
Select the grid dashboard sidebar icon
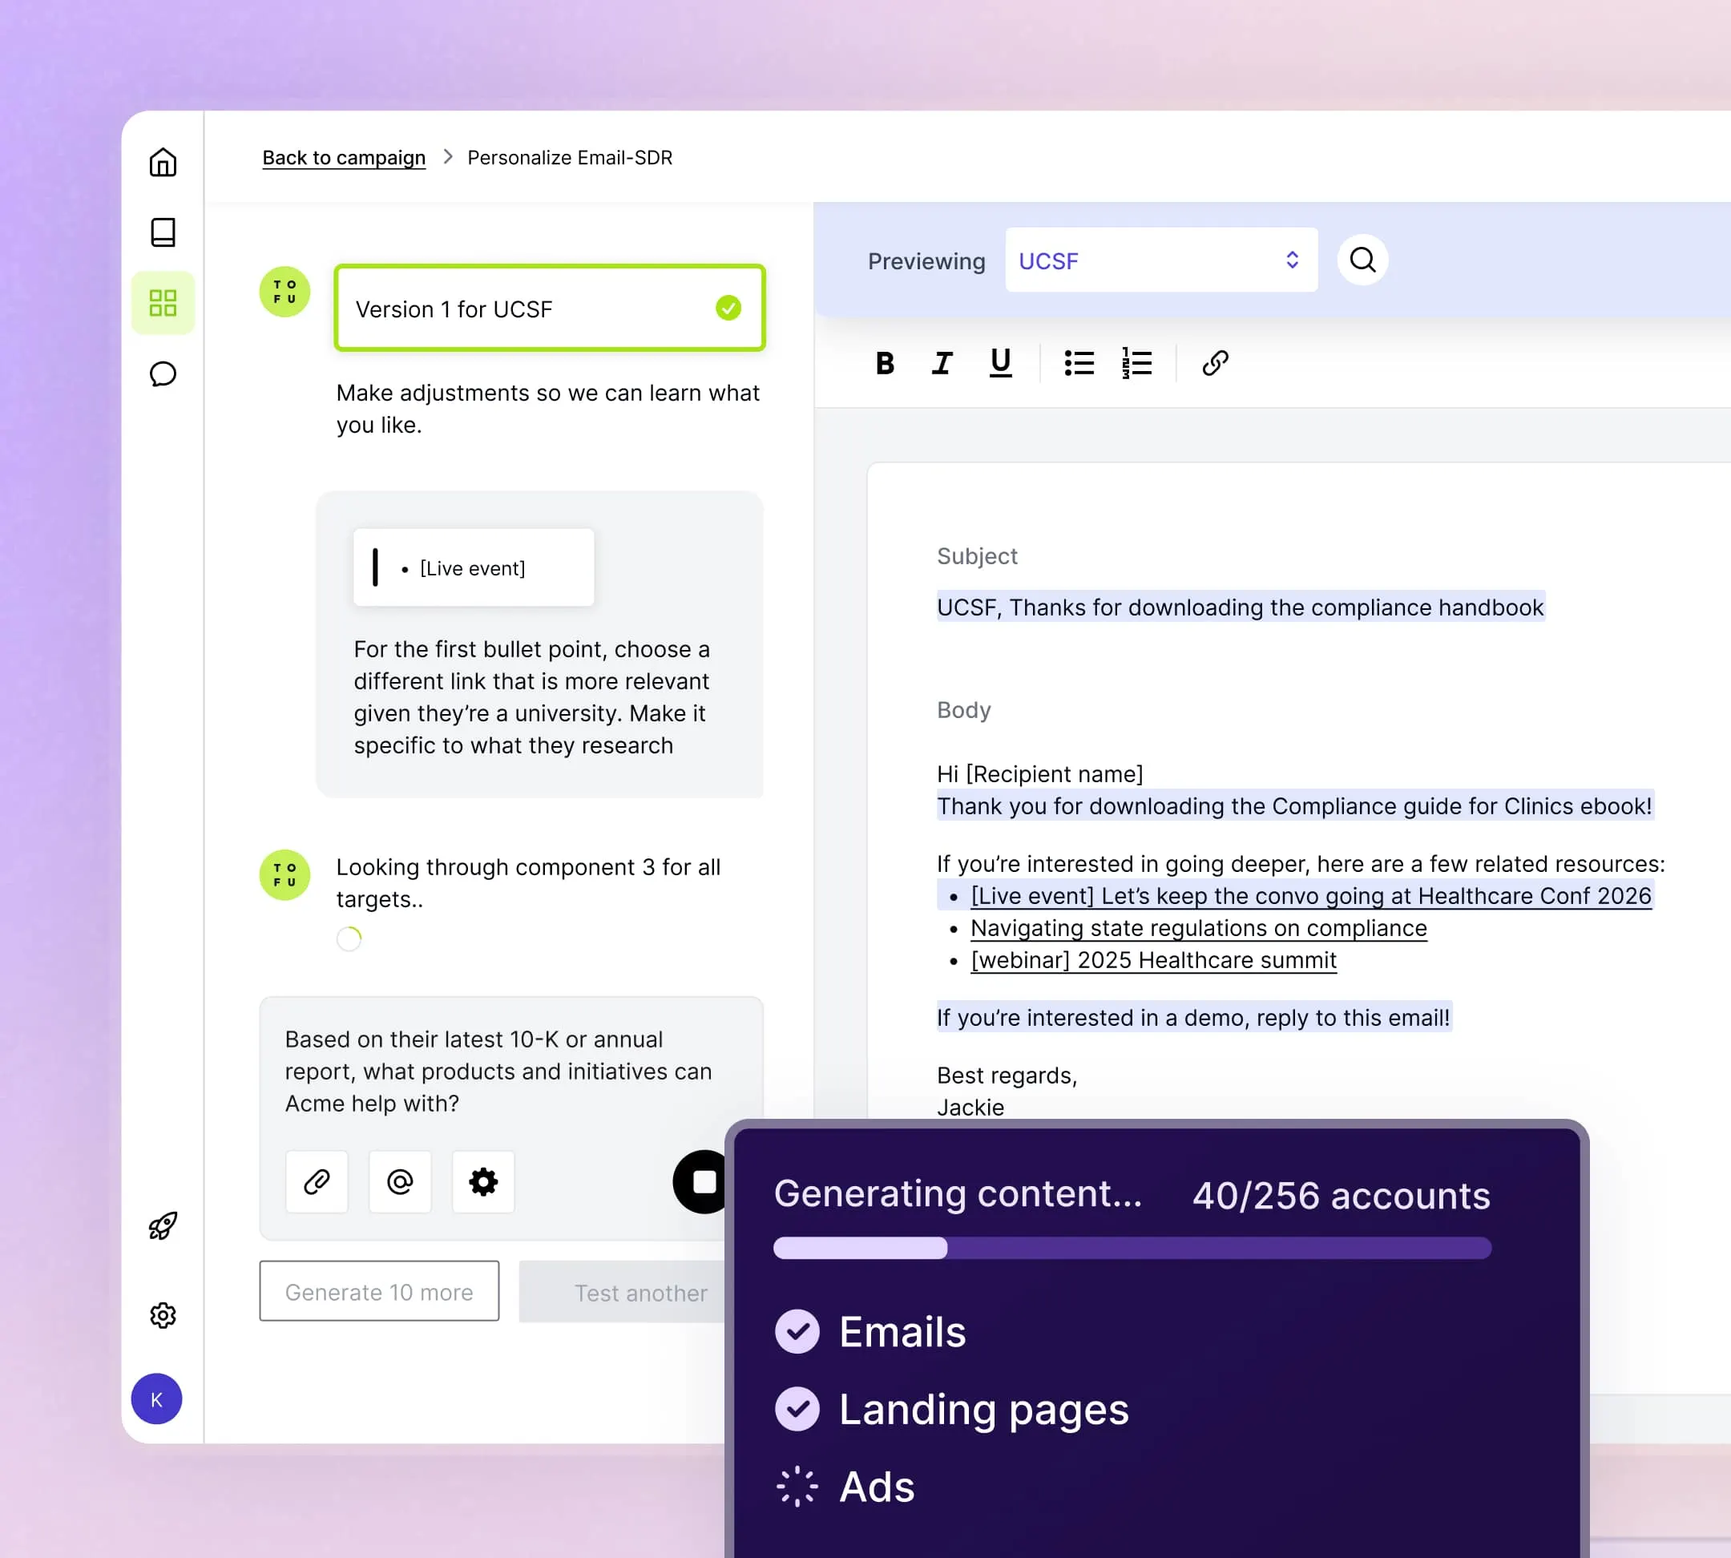[163, 303]
